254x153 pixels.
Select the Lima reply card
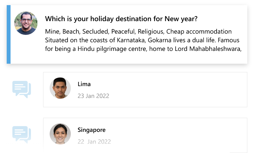click(145, 90)
